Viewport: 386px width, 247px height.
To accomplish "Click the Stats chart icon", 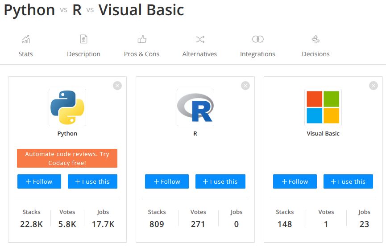I will [x=26, y=39].
